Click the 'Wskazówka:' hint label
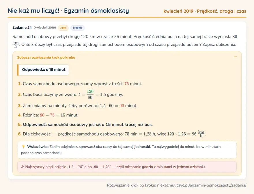This screenshot has height=194, width=254. 38,147
